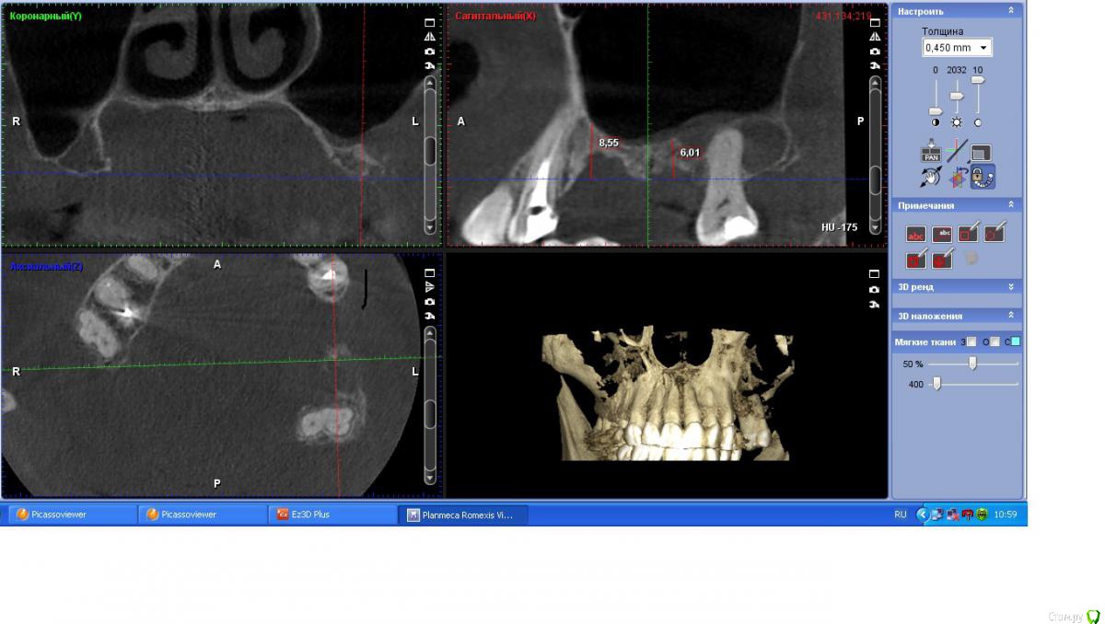Click the RU language indicator

[x=901, y=514]
